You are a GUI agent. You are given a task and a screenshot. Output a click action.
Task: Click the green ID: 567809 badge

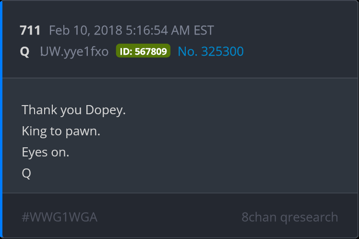point(143,51)
